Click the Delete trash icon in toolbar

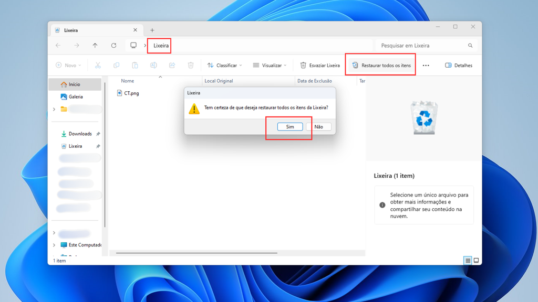191,65
